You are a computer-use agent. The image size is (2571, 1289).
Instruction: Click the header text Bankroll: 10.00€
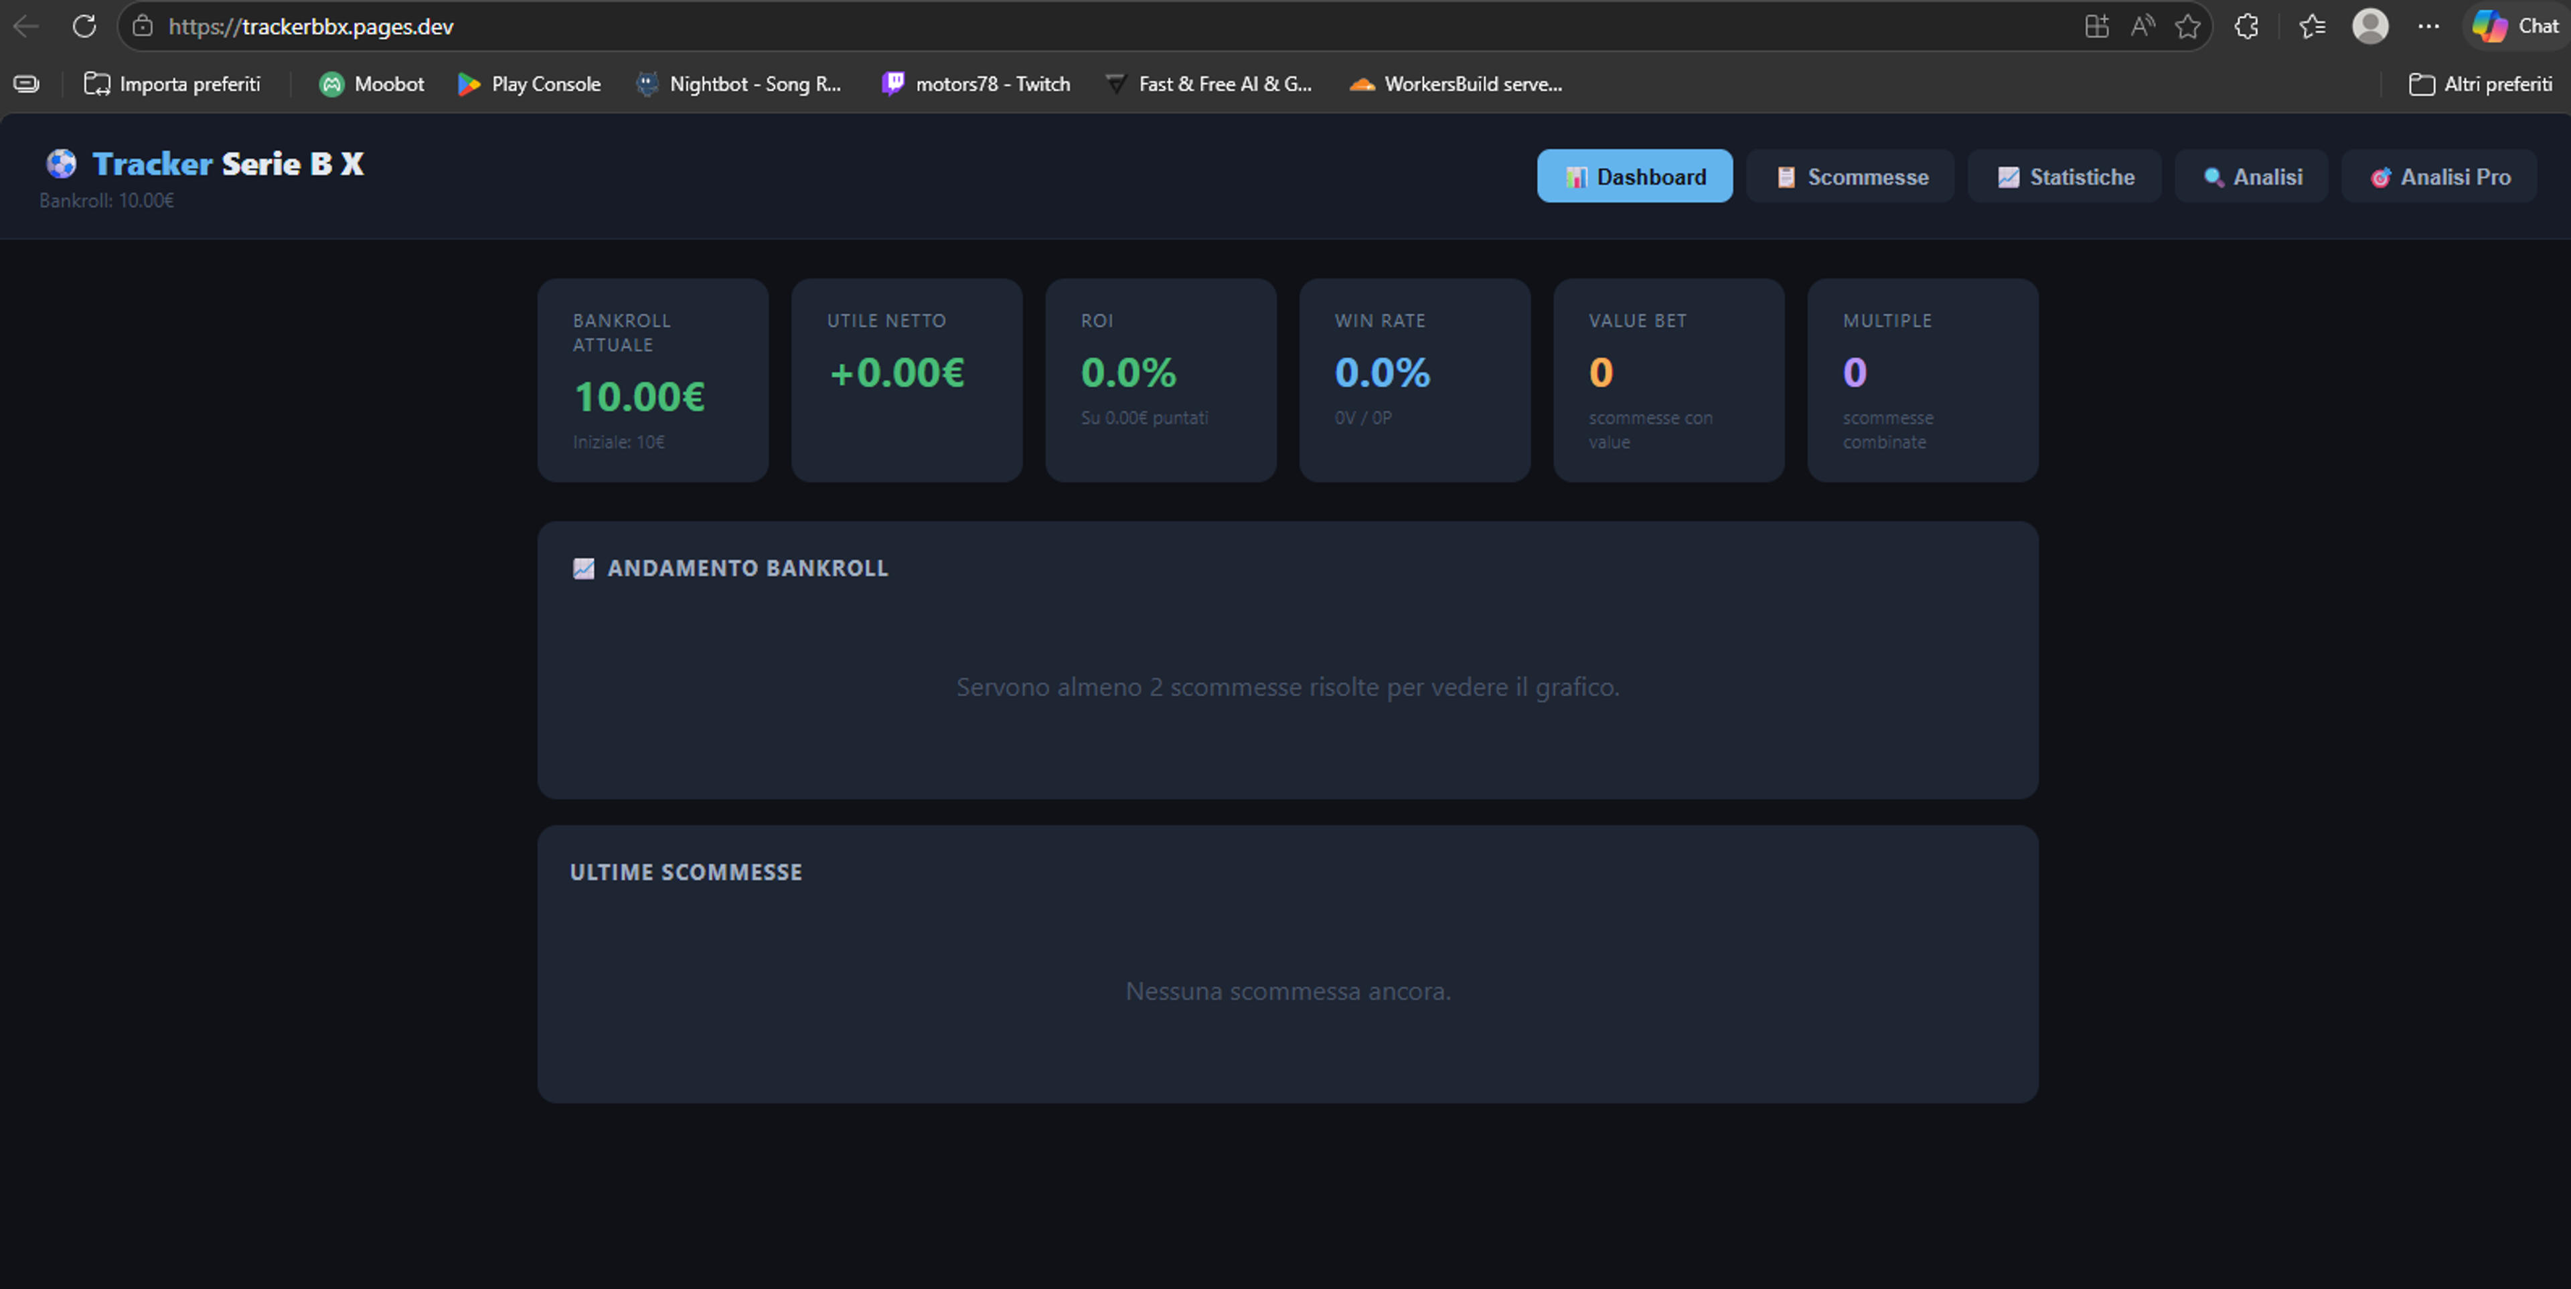(107, 201)
